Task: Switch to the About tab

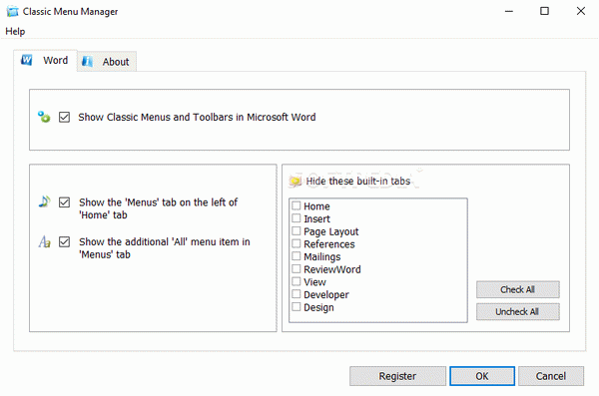Action: [107, 62]
